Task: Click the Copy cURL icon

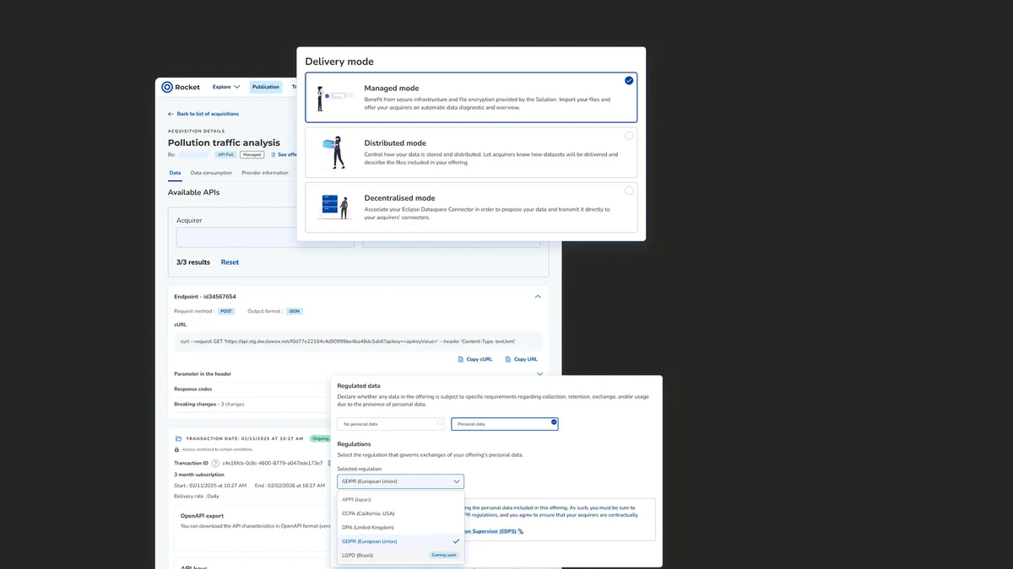Action: pos(461,359)
